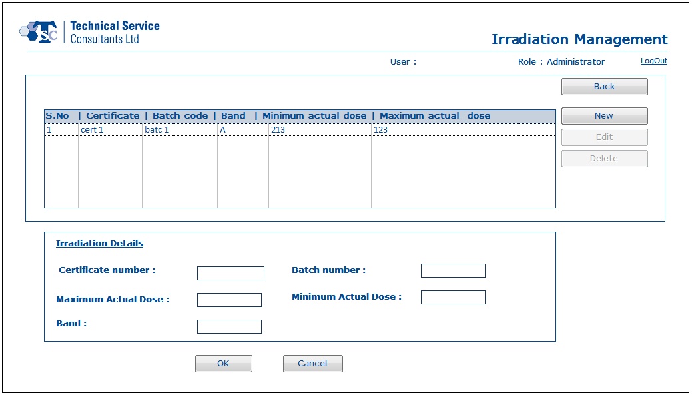Click the 'Batch code' column header
The image size is (692, 395).
(x=180, y=116)
